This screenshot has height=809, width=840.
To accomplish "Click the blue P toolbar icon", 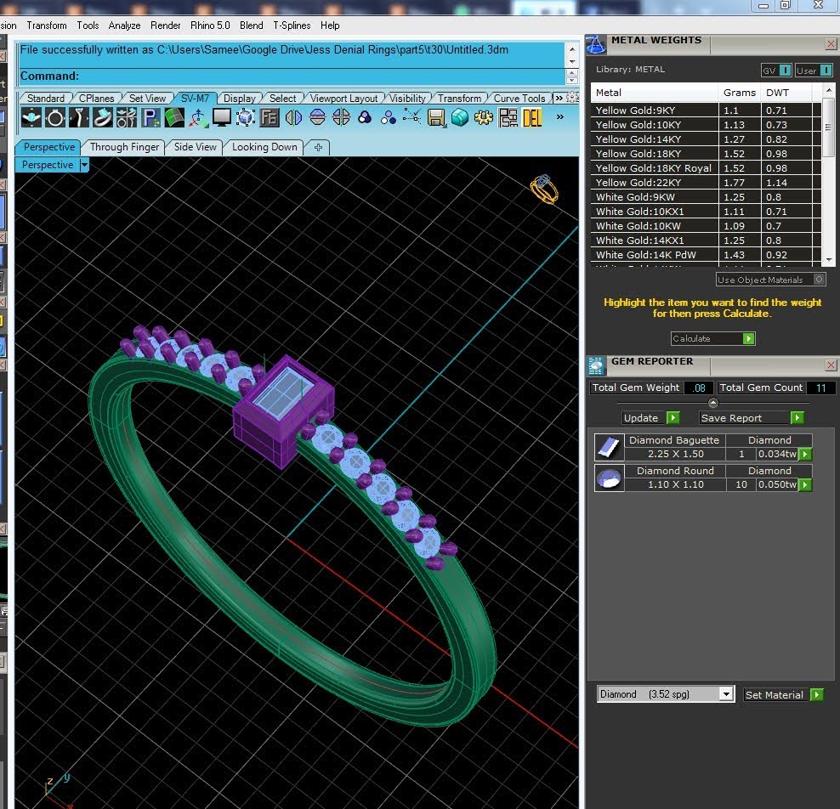I will tap(150, 117).
